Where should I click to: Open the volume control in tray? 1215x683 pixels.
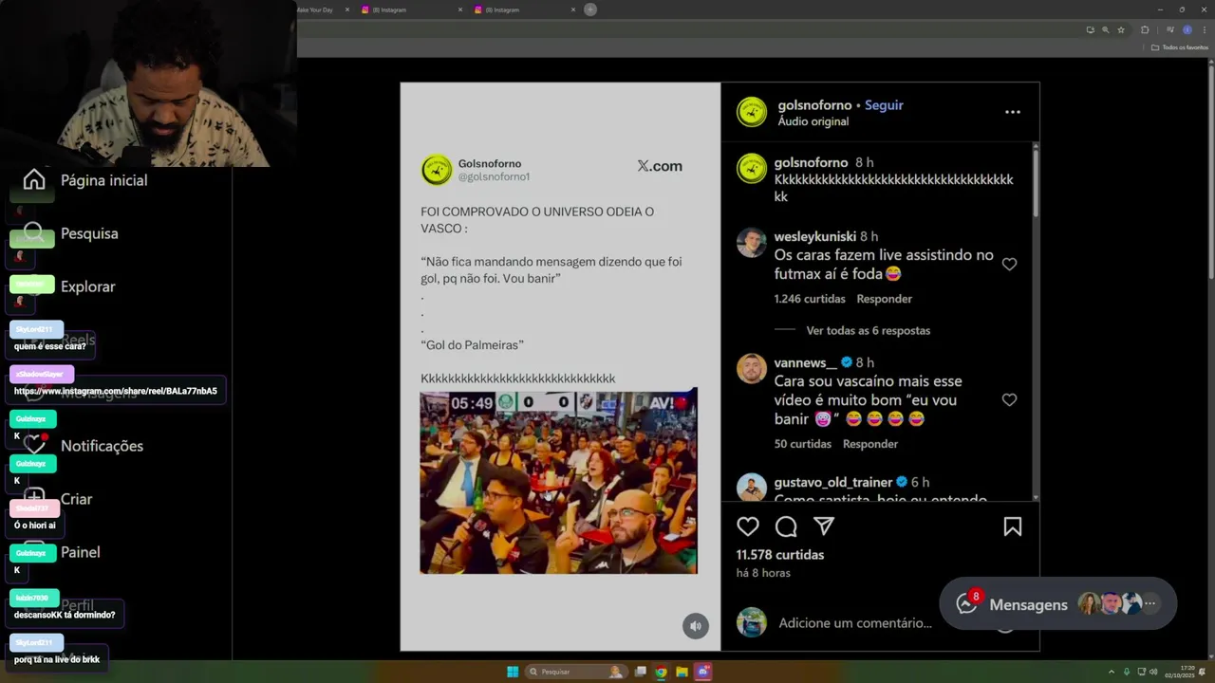(1153, 672)
